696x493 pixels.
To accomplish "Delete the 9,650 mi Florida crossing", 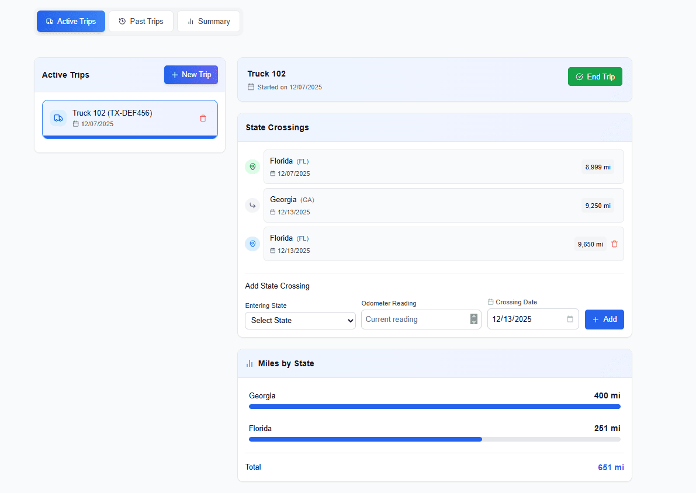I will (x=614, y=244).
